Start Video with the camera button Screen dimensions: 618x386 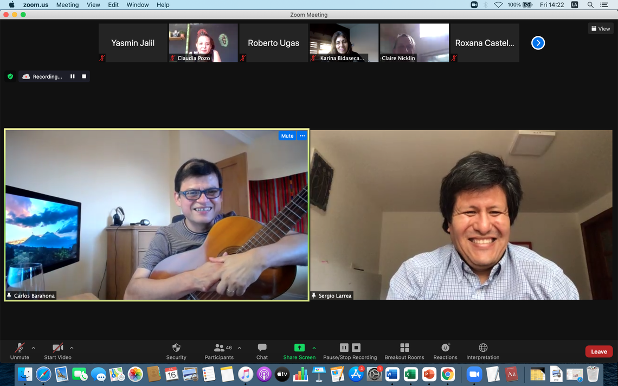pyautogui.click(x=57, y=348)
